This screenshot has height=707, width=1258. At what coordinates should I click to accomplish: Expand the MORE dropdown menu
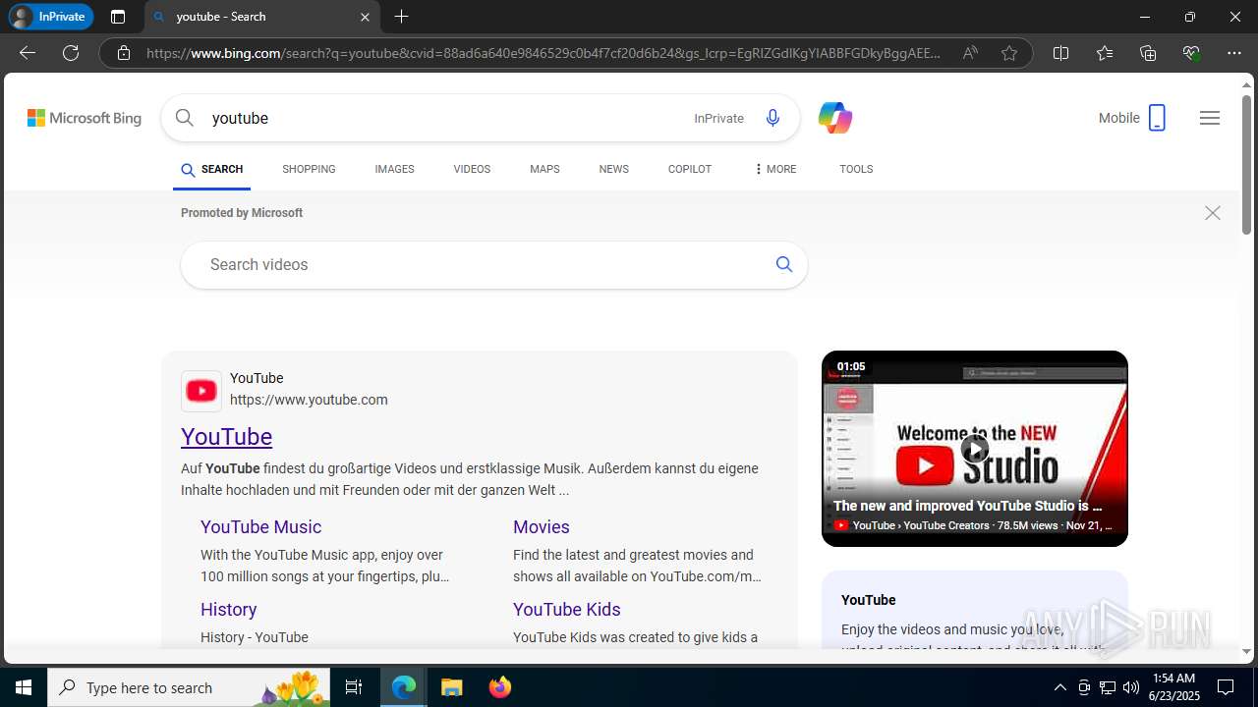click(775, 169)
